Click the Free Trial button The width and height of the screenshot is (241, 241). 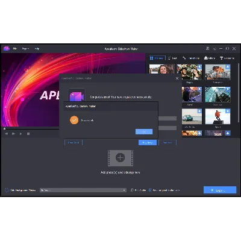click(74, 143)
